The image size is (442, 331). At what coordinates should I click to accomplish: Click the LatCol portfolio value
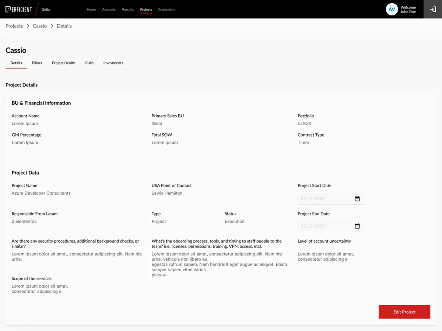(304, 124)
